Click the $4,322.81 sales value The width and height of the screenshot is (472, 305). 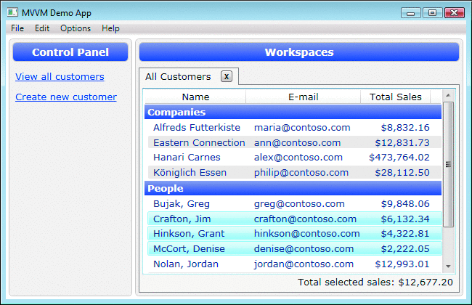405,234
